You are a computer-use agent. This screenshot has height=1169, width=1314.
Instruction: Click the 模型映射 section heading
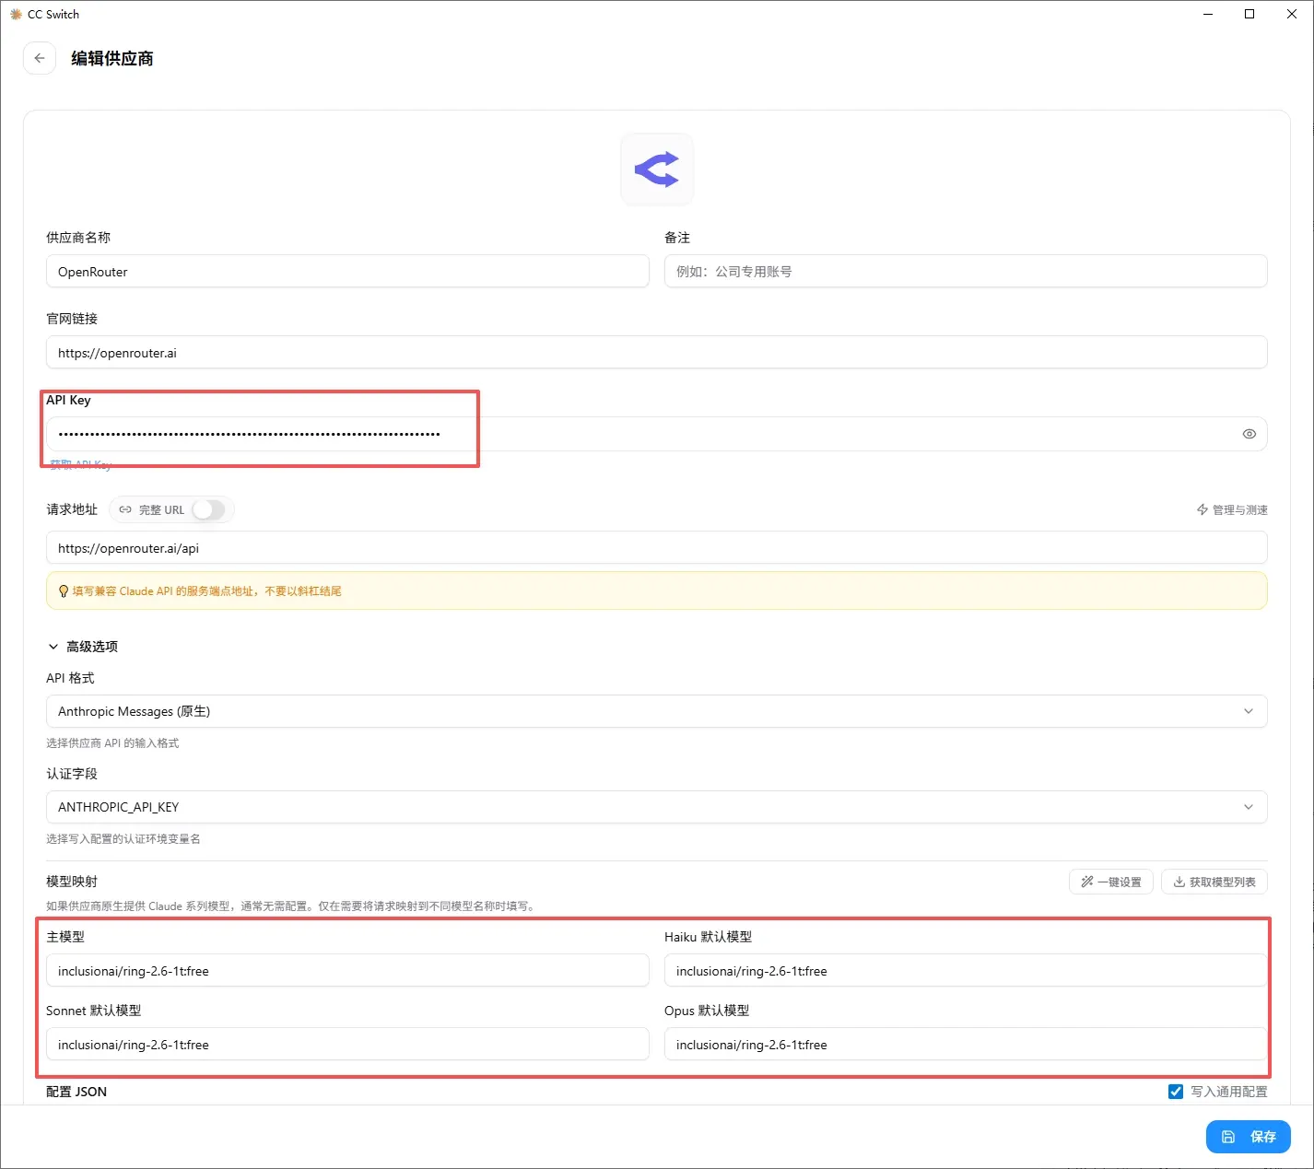tap(72, 882)
